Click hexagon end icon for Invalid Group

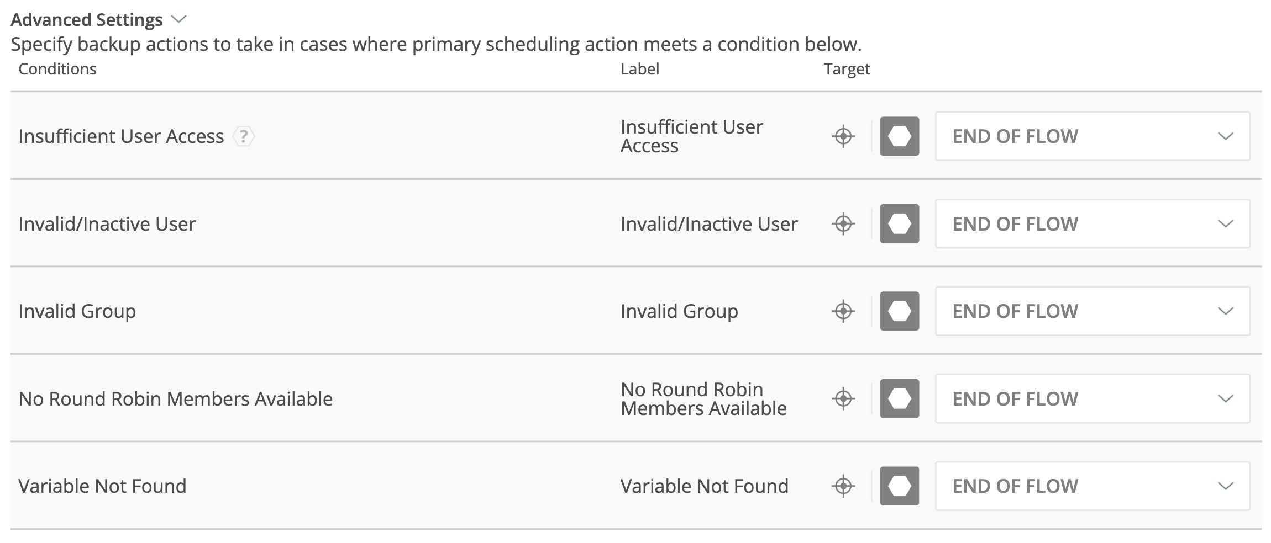pyautogui.click(x=899, y=311)
